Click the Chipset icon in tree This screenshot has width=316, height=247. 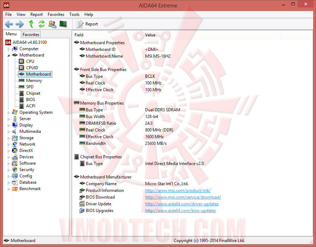tap(22, 93)
